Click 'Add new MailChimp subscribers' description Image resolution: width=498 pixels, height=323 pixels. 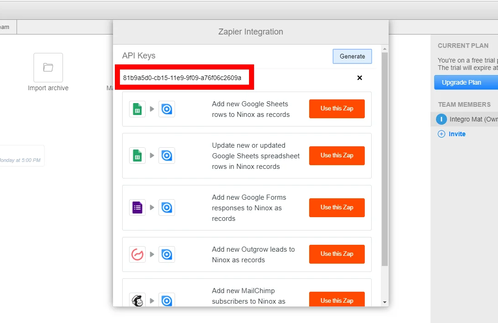coord(249,296)
